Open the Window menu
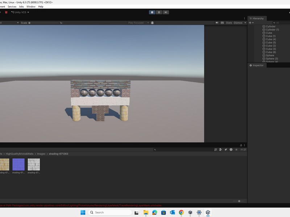Image resolution: width=290 pixels, height=217 pixels. pyautogui.click(x=31, y=7)
